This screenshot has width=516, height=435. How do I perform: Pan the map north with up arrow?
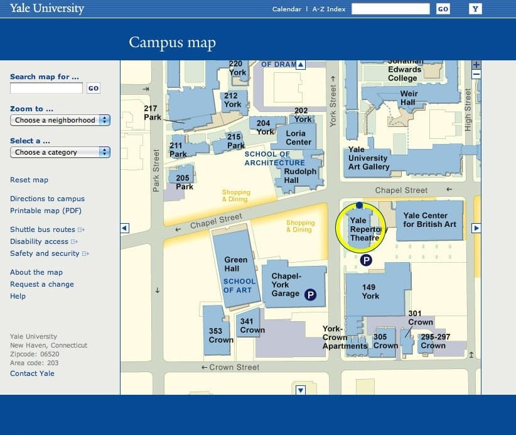(301, 65)
